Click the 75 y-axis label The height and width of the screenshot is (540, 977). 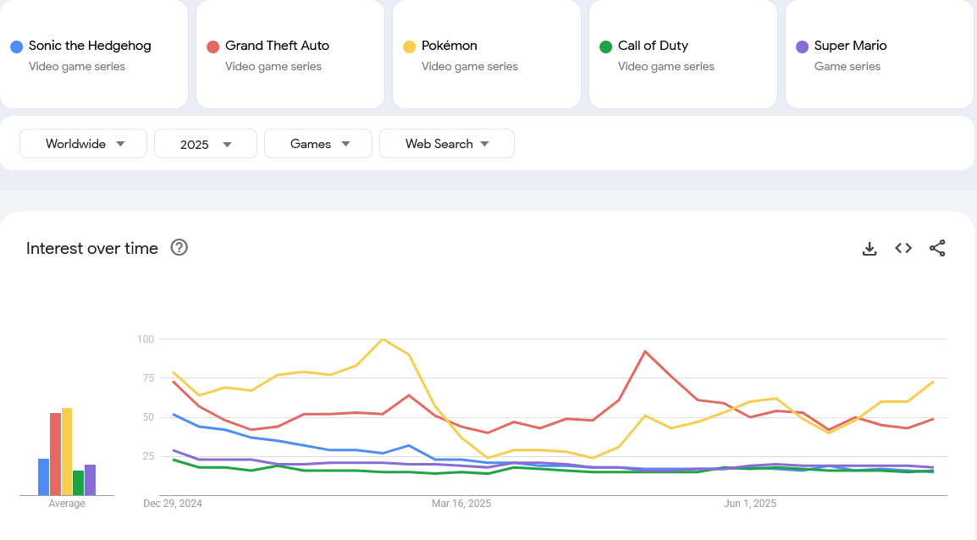[147, 378]
